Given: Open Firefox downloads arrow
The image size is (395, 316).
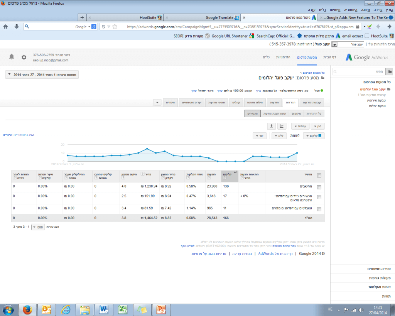Looking at the screenshot, I should tap(17, 27).
